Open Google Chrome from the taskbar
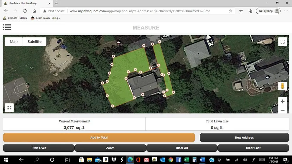Viewport: 292px width, 164px height. point(171,160)
